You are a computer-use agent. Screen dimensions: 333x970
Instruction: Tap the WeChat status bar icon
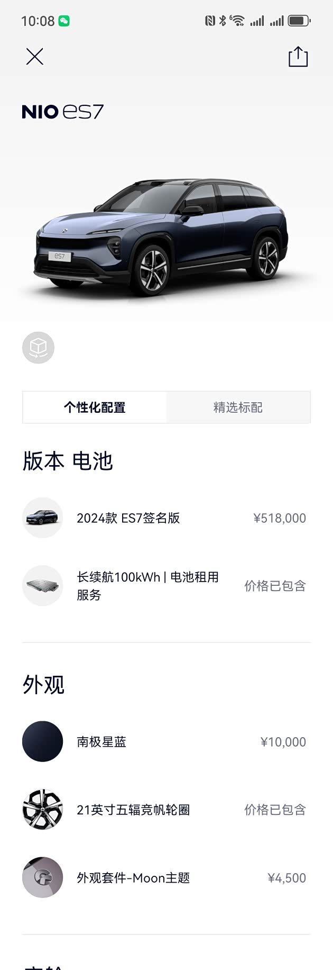point(64,21)
